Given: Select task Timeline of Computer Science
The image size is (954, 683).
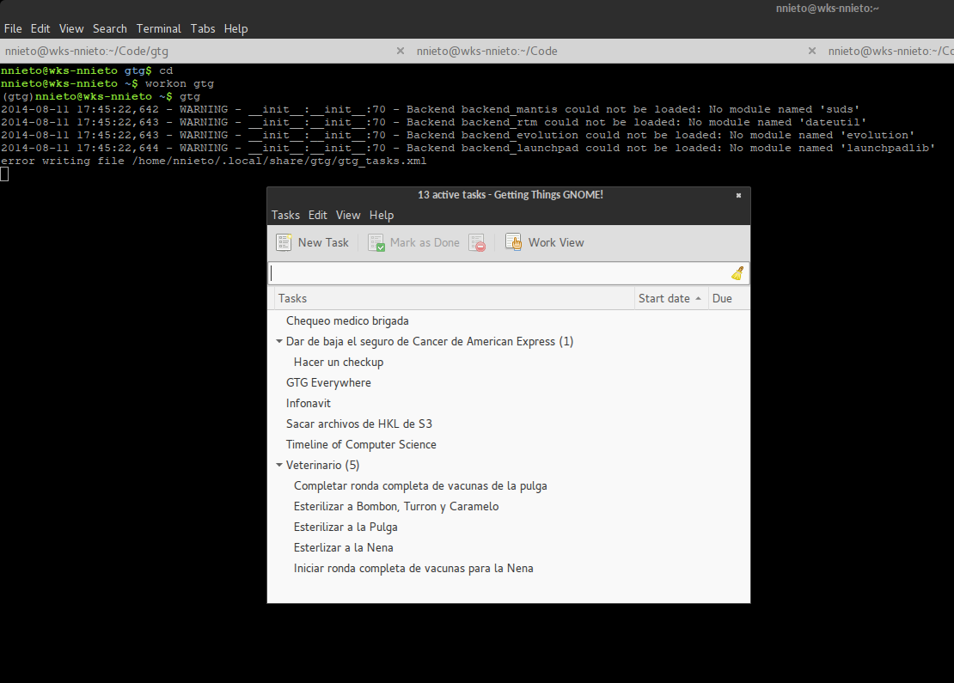Looking at the screenshot, I should pos(361,444).
